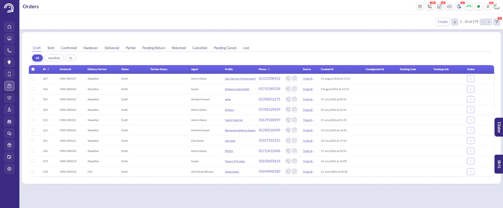503x208 pixels.
Task: Open the message note icon in the header
Action: coord(439,6)
